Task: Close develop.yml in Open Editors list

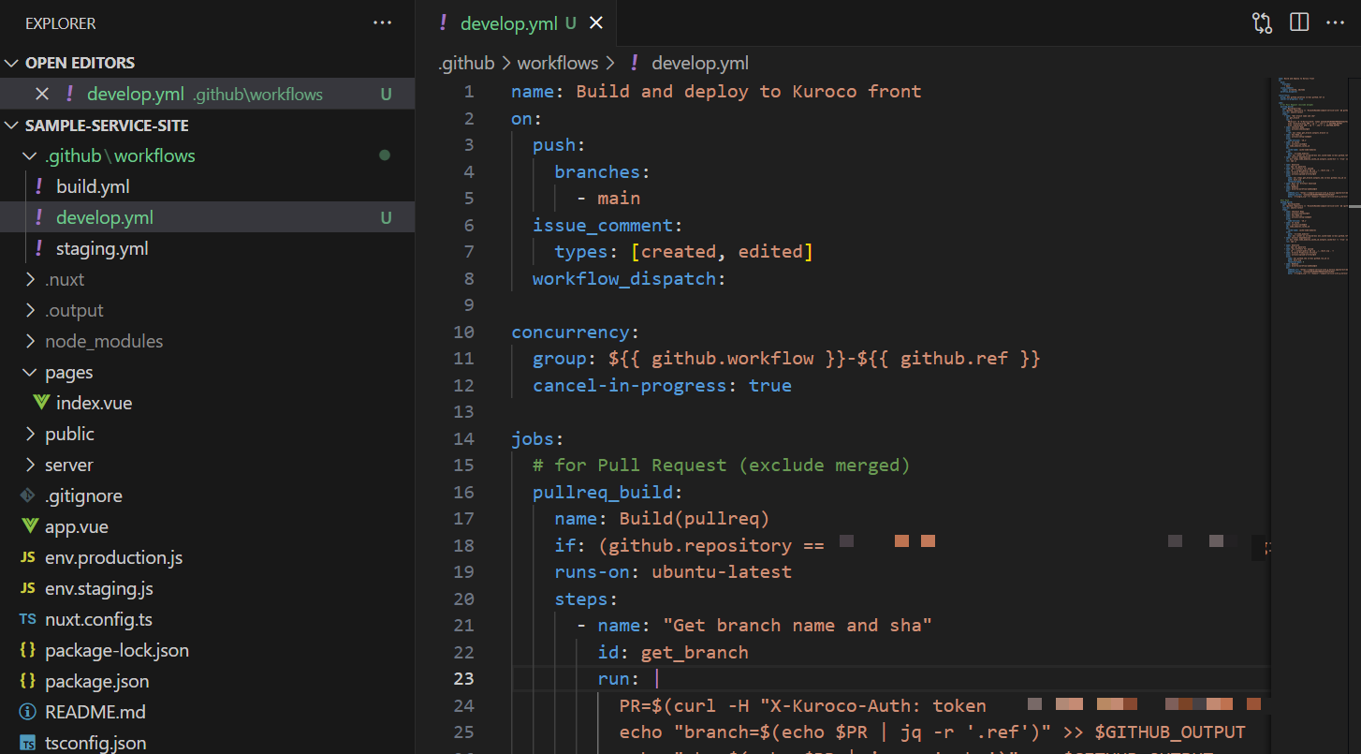Action: coord(41,94)
